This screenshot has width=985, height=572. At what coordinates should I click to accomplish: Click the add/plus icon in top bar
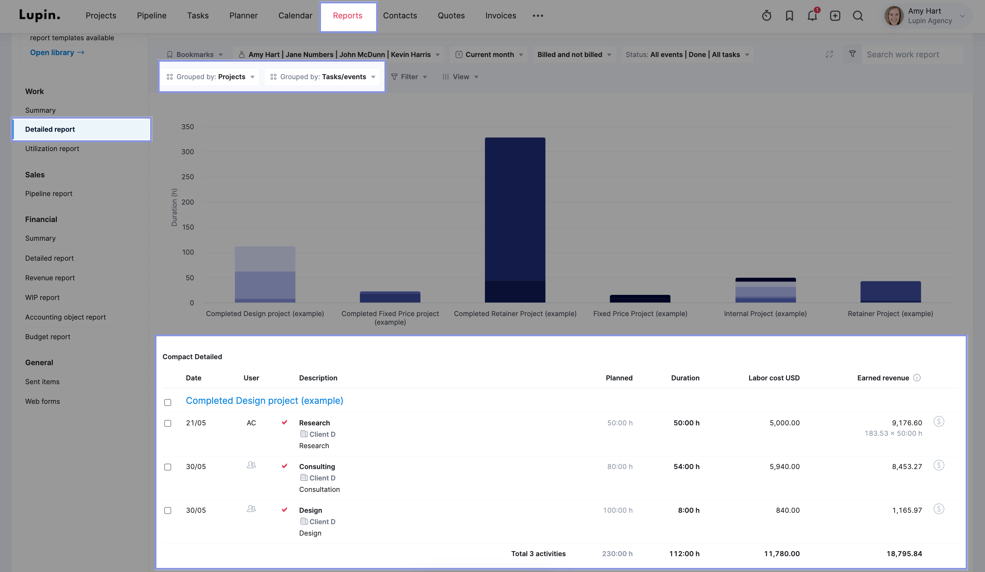834,15
